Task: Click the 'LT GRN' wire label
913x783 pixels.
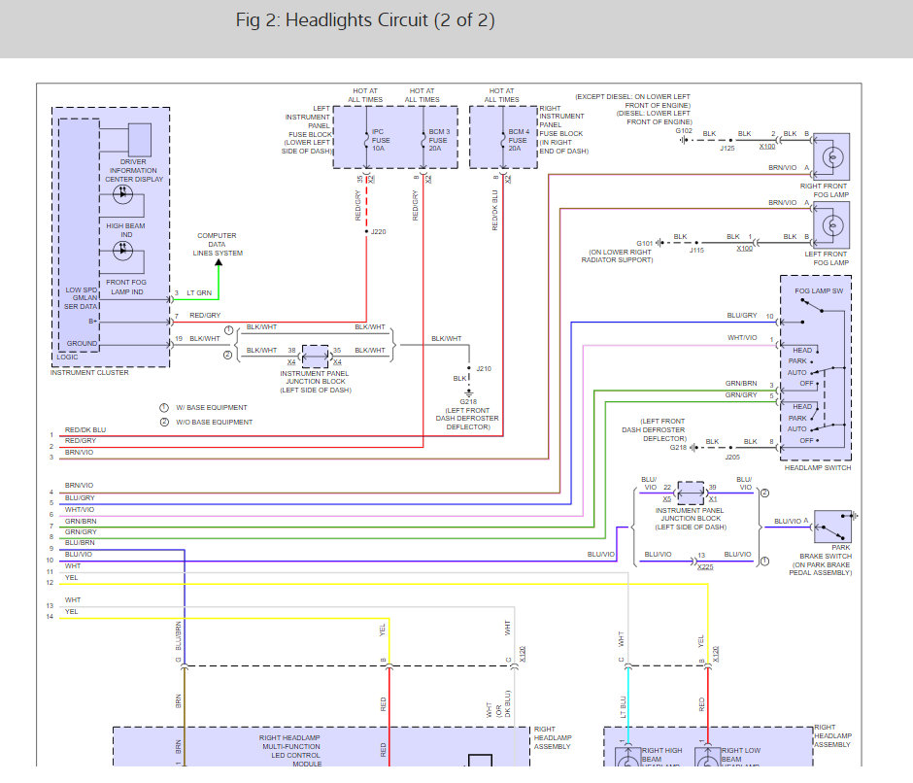Action: 199,293
